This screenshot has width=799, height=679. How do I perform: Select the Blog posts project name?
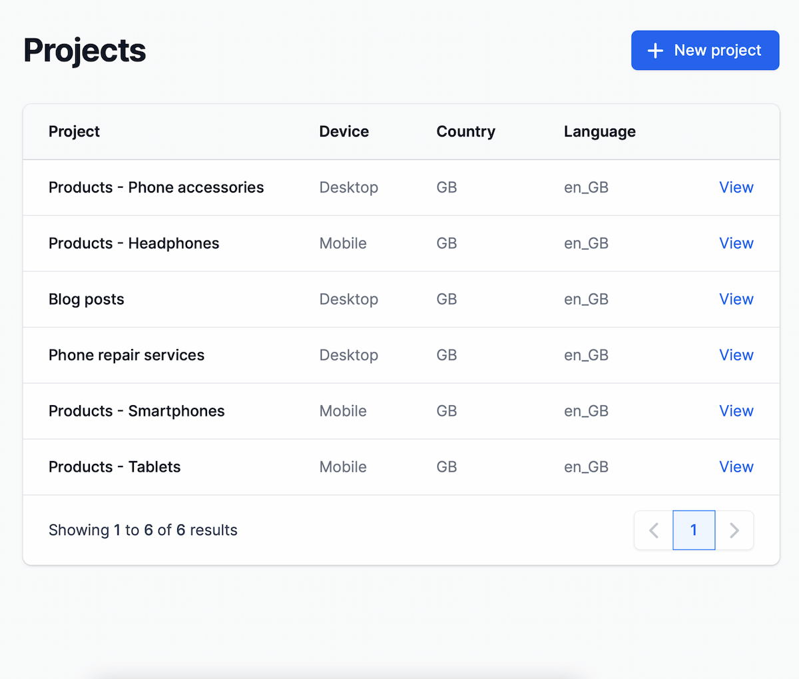pos(86,299)
